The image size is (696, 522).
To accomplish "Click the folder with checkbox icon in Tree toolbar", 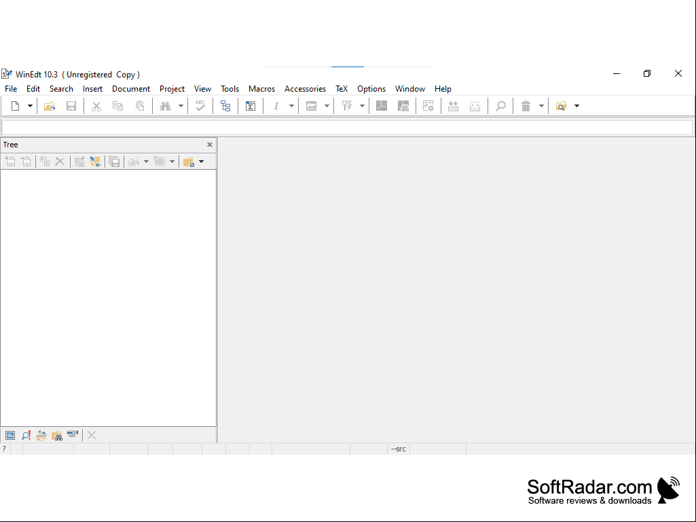I will [189, 162].
